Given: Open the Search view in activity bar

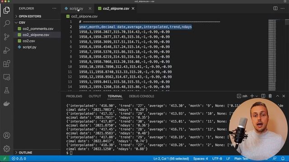Looking at the screenshot, I should (x=7, y=23).
